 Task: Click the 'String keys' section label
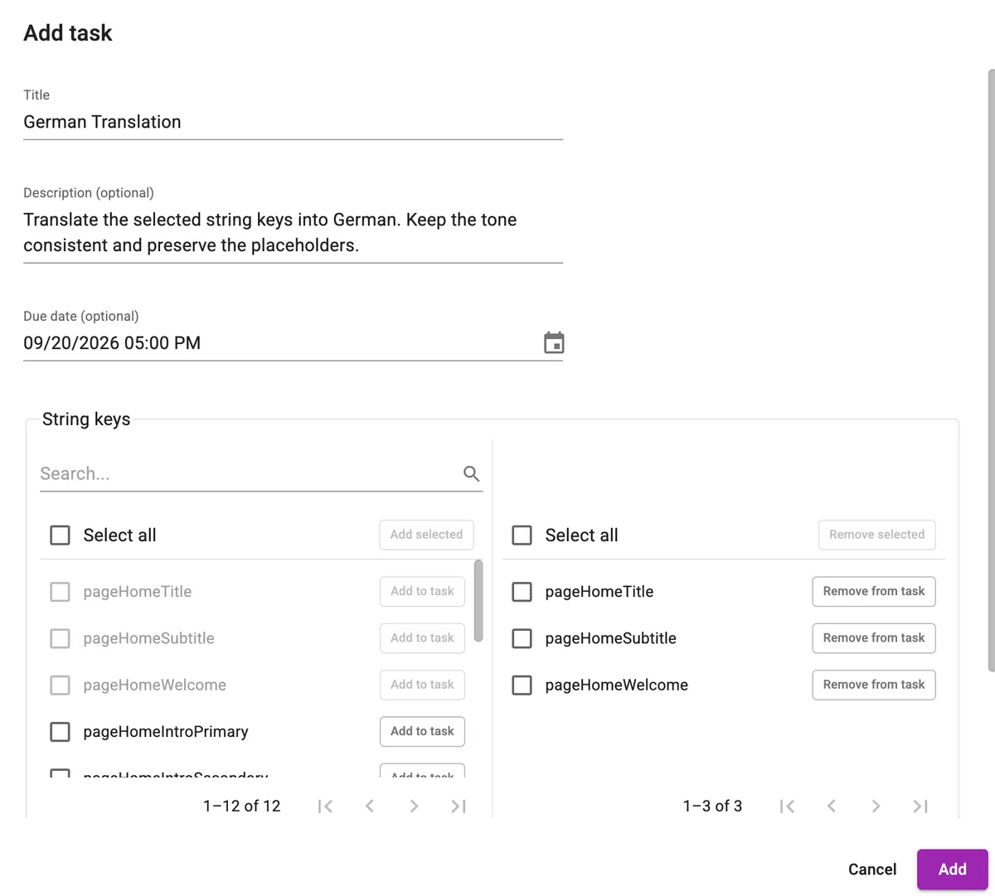click(86, 419)
